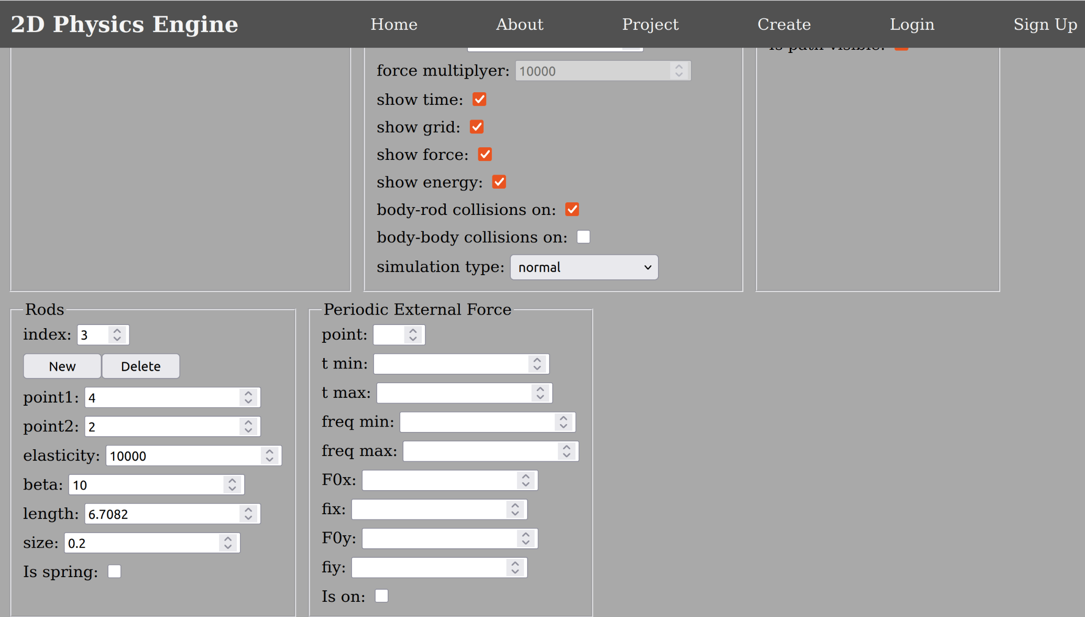Click the Sign Up link
The height and width of the screenshot is (617, 1085).
coord(1045,24)
